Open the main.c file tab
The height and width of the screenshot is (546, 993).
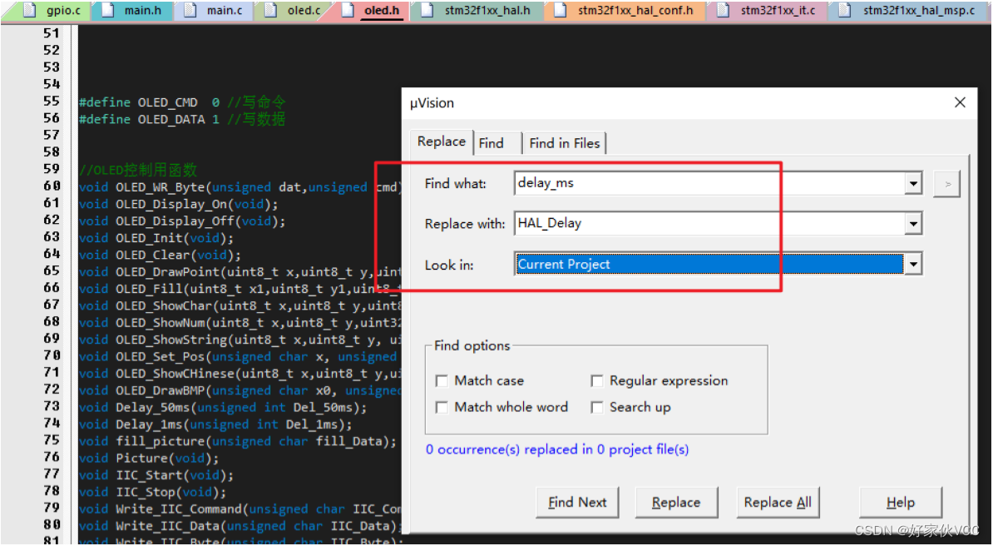click(214, 10)
